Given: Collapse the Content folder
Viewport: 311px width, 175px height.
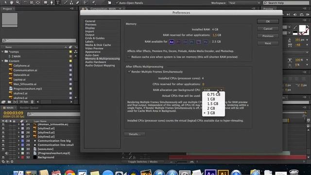Looking at the screenshot, I should pyautogui.click(x=2, y=61).
